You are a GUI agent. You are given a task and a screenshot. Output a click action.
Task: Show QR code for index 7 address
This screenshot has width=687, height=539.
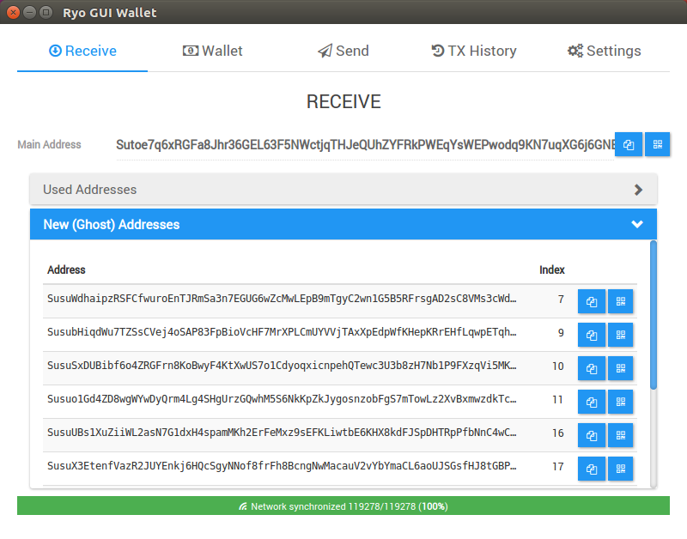(x=620, y=301)
